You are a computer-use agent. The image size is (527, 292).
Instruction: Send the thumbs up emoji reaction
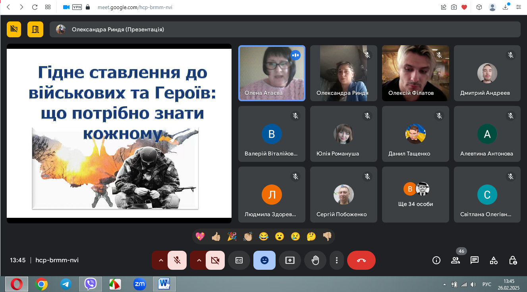pyautogui.click(x=216, y=236)
